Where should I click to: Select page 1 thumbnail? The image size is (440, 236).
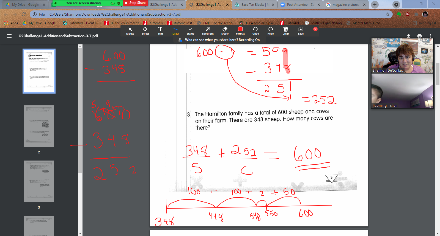(39, 71)
